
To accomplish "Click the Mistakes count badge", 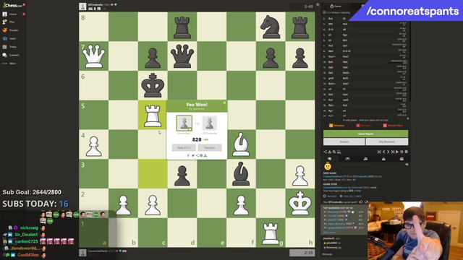I will (331, 126).
